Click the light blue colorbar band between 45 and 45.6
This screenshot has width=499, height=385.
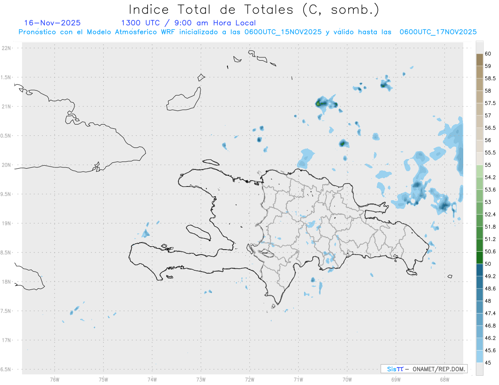(479, 357)
